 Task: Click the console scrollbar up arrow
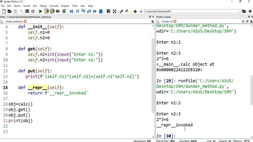[x=251, y=26]
